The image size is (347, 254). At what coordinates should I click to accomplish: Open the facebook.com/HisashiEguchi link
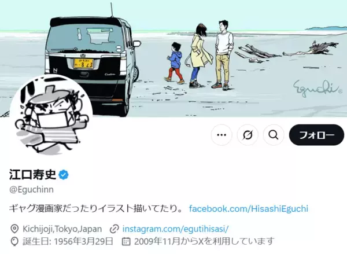point(249,209)
